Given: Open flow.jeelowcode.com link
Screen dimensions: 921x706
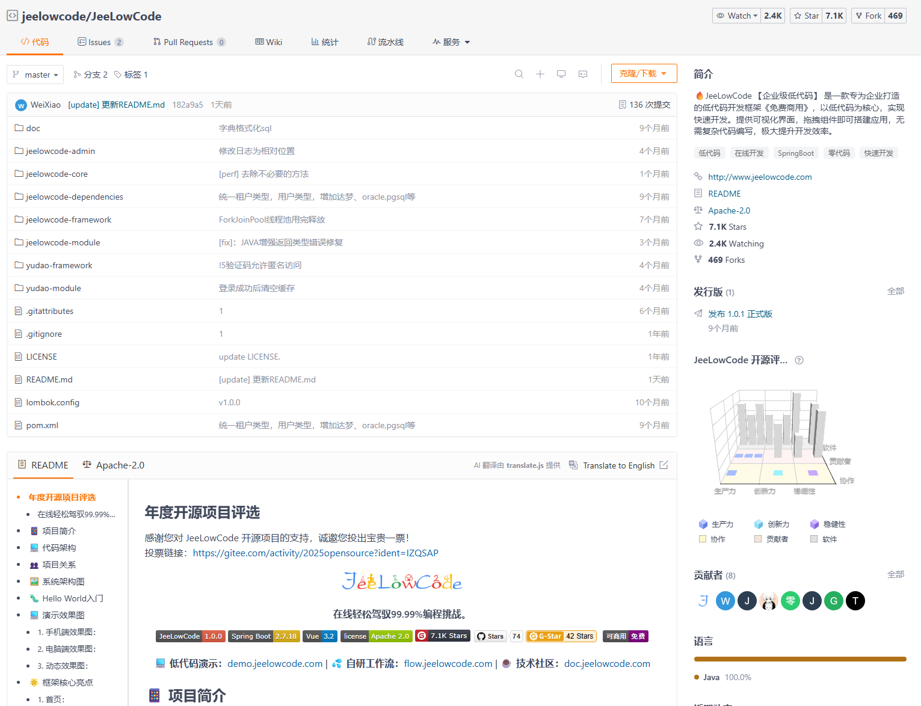Looking at the screenshot, I should [x=448, y=663].
